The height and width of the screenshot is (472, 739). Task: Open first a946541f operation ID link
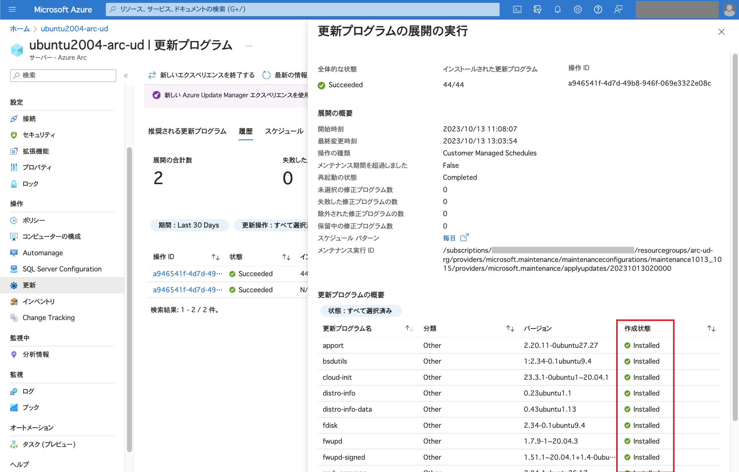pos(188,274)
